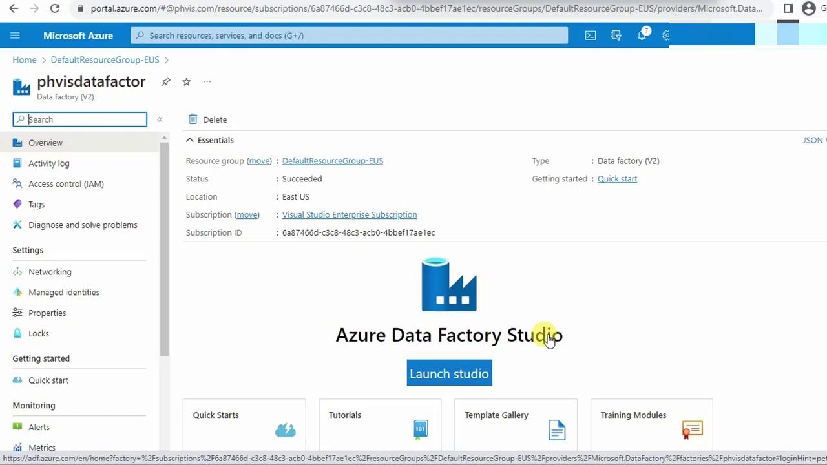Open Visual Studio Enterprise Subscription link
Image resolution: width=827 pixels, height=465 pixels.
coord(350,215)
